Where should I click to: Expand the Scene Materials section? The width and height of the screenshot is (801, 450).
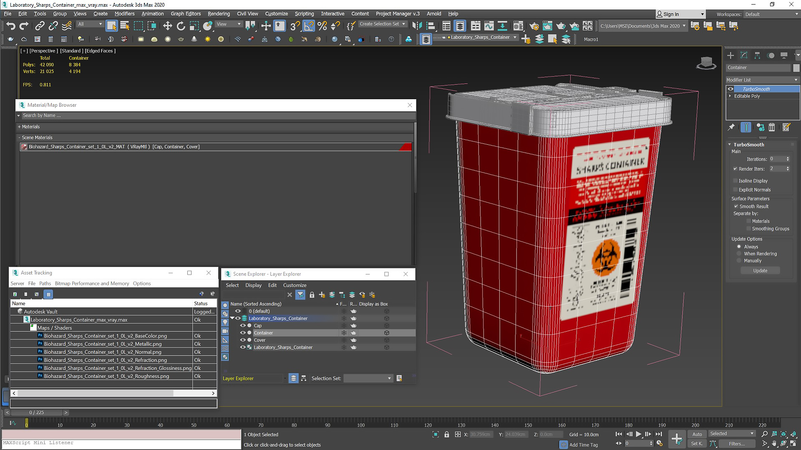click(19, 137)
